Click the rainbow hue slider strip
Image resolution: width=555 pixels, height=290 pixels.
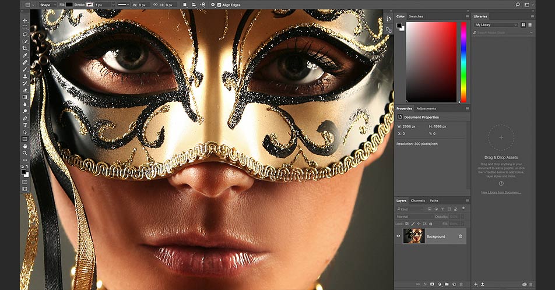pos(463,62)
